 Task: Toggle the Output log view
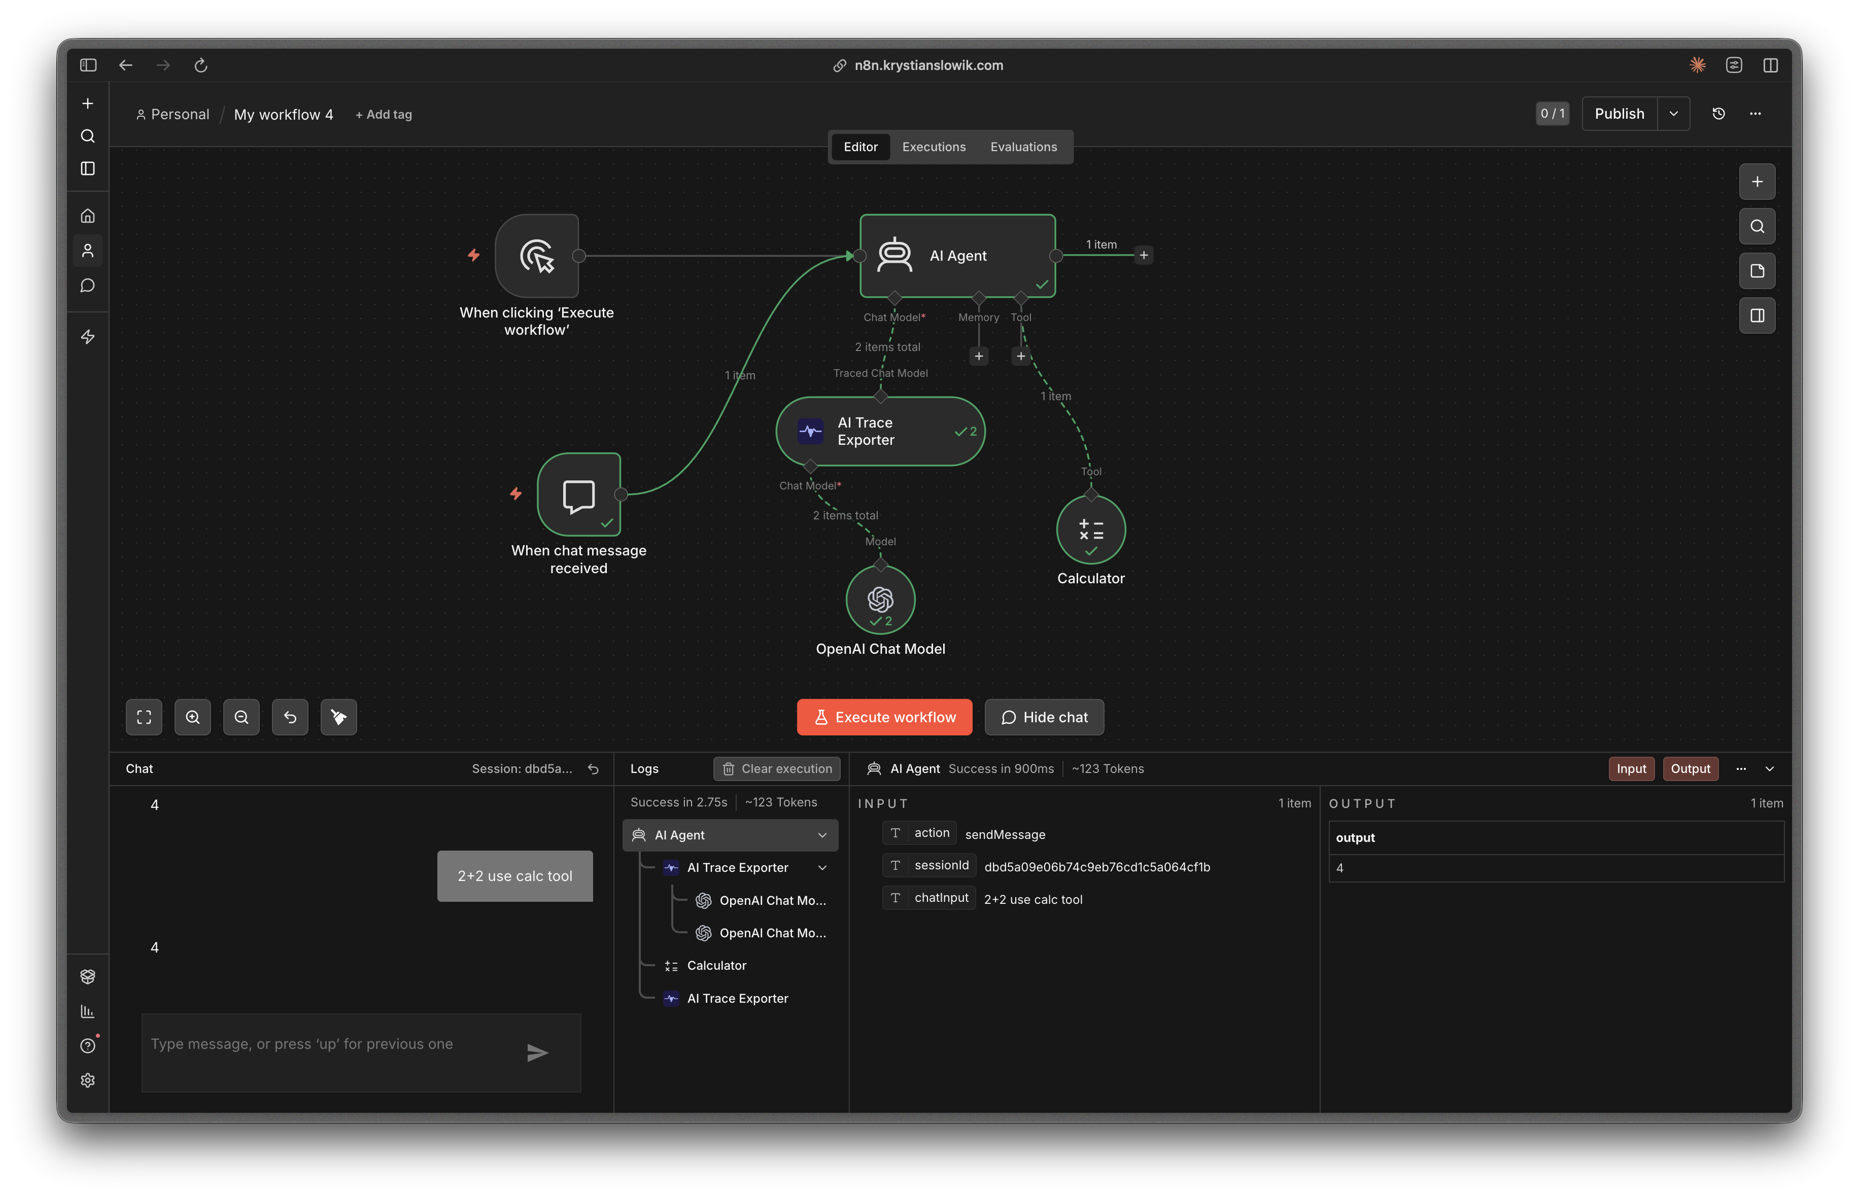(1690, 768)
